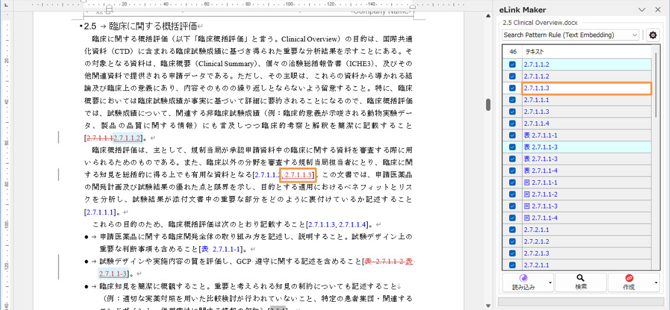Select 2.7.2.1.3 in the link list
The image size is (670, 310).
tap(535, 253)
